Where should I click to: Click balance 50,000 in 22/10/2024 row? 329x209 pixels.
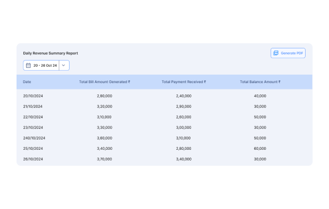click(260, 117)
